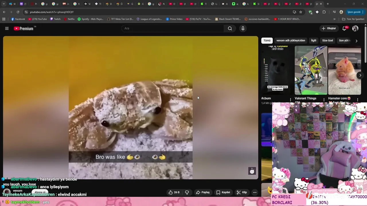Image resolution: width=367 pixels, height=206 pixels.
Task: Select the 'venom adlı yükleyiciden' chip
Action: tap(291, 40)
